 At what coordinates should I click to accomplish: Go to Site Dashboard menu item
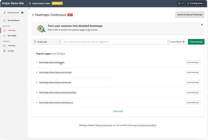pos(13,21)
